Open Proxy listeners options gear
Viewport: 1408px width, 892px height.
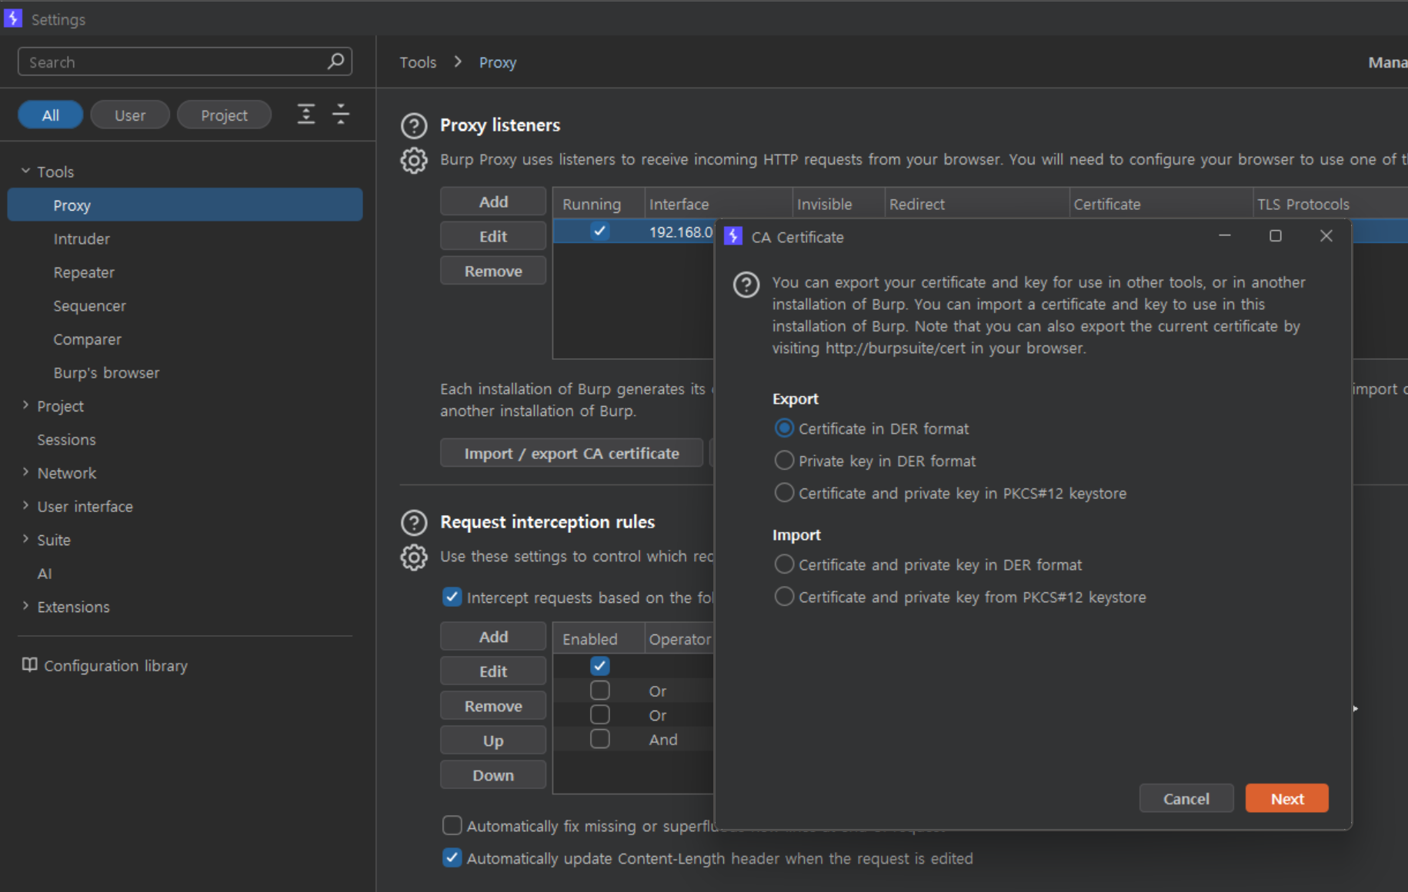pyautogui.click(x=414, y=160)
